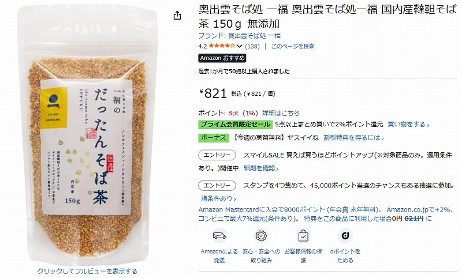This screenshot has width=462, height=278.
Task: Open the 諸条件あり link
Action: pos(219,198)
